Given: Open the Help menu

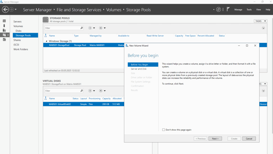Looking at the screenshot, I should [x=268, y=10].
